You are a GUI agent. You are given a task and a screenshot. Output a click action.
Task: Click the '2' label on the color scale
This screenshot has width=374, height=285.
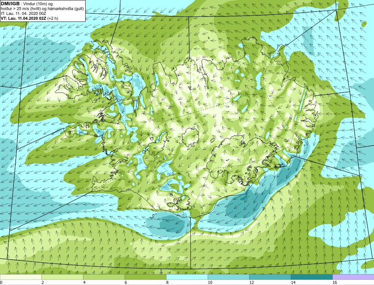43,282
